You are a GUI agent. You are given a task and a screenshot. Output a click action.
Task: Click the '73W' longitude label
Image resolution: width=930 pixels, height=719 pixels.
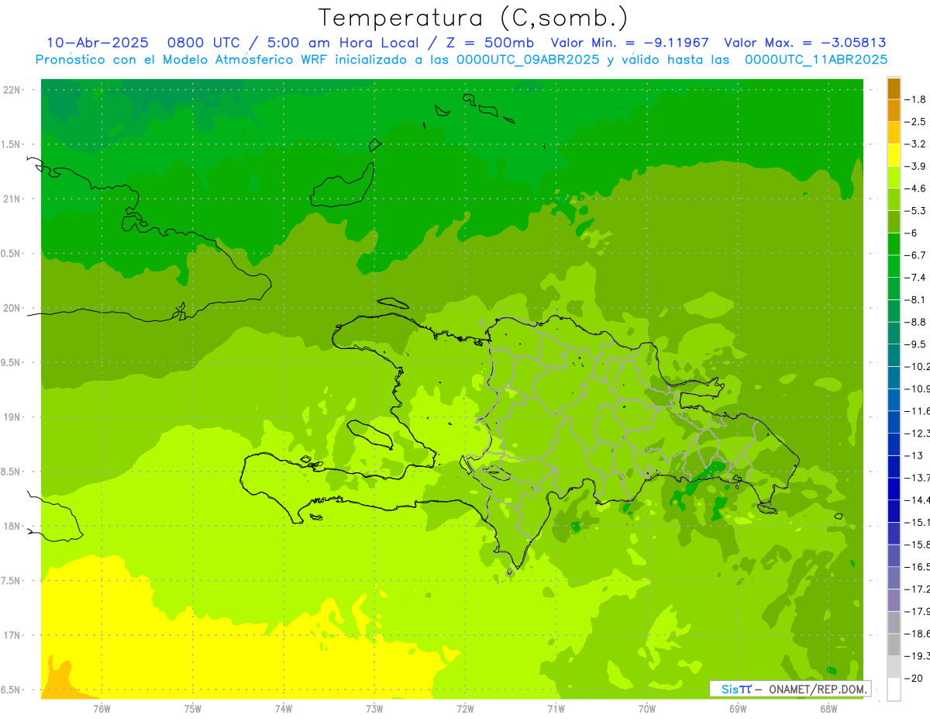tap(374, 708)
